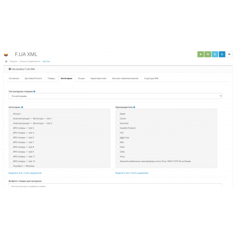Select the Sony manufacturer checkbox
The width and height of the screenshot is (236, 236).
[x=118, y=156]
